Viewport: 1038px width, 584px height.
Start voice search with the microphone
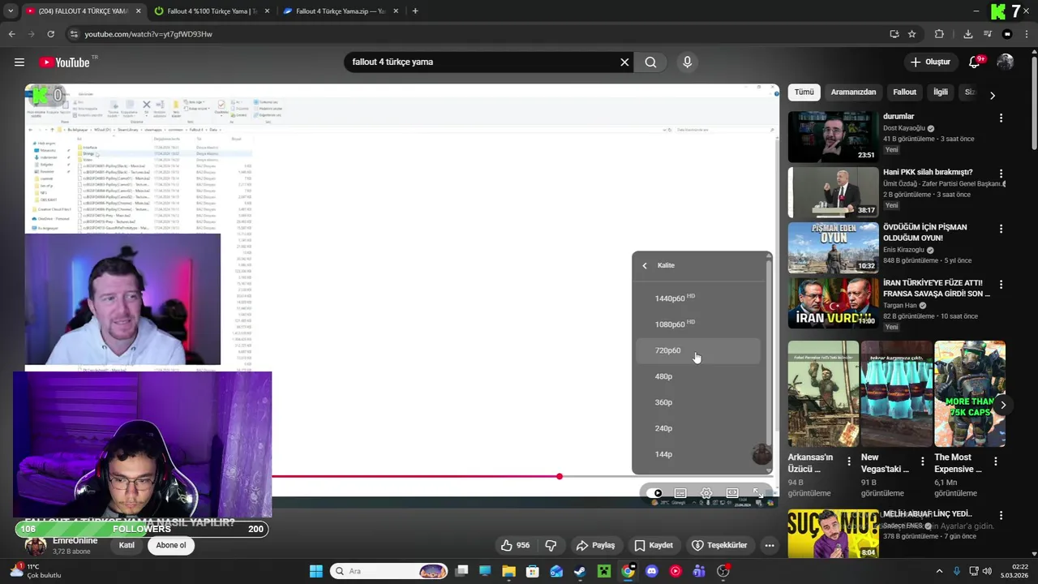coord(687,62)
